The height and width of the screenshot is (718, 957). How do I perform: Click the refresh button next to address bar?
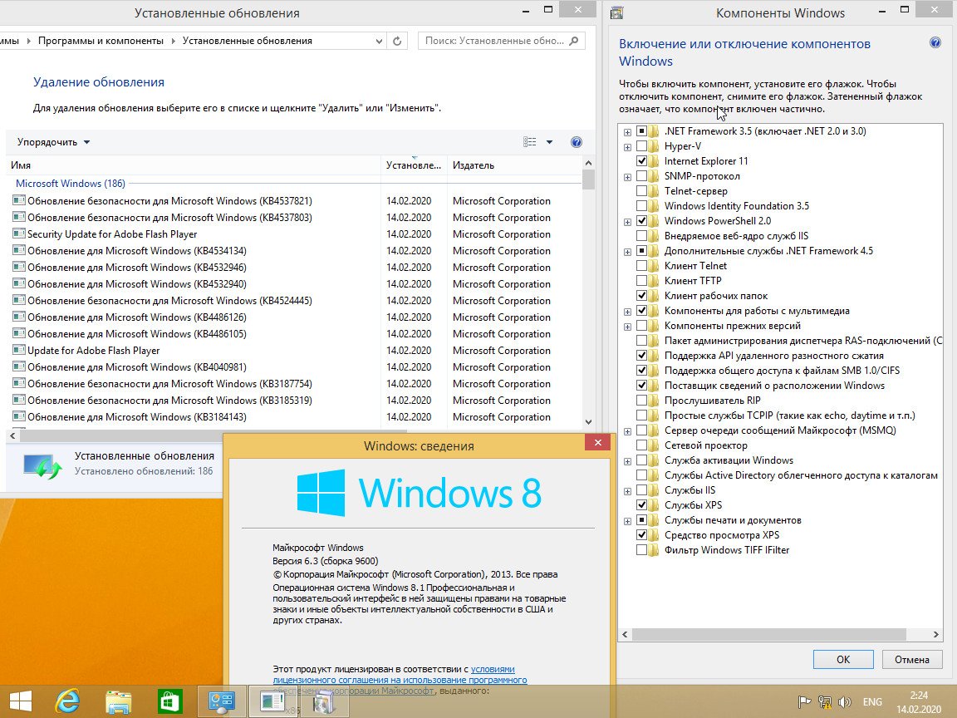tap(397, 41)
